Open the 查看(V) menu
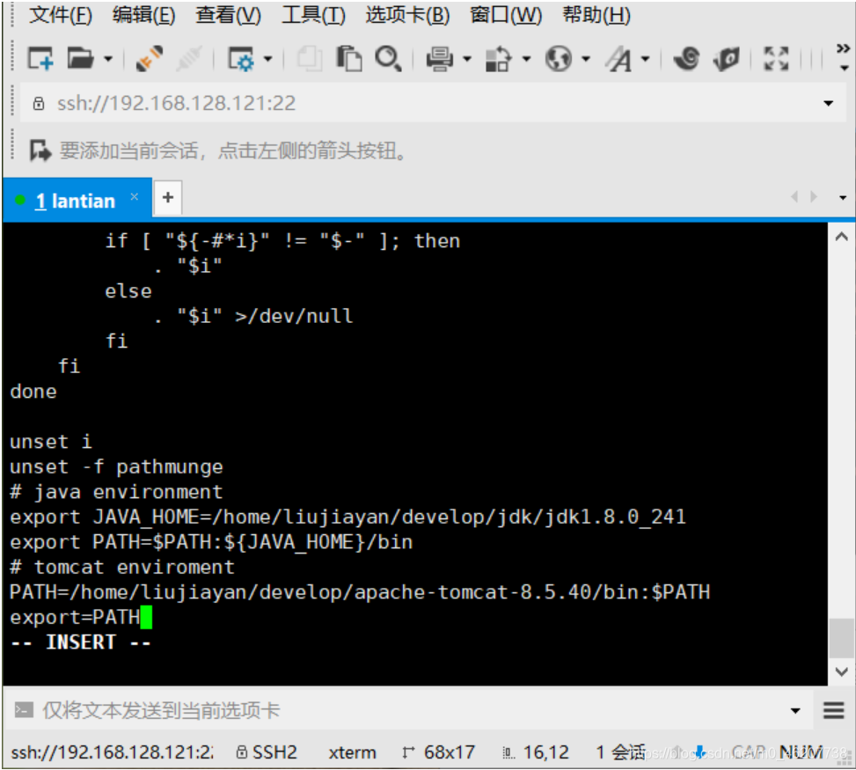This screenshot has width=856, height=770. (228, 15)
